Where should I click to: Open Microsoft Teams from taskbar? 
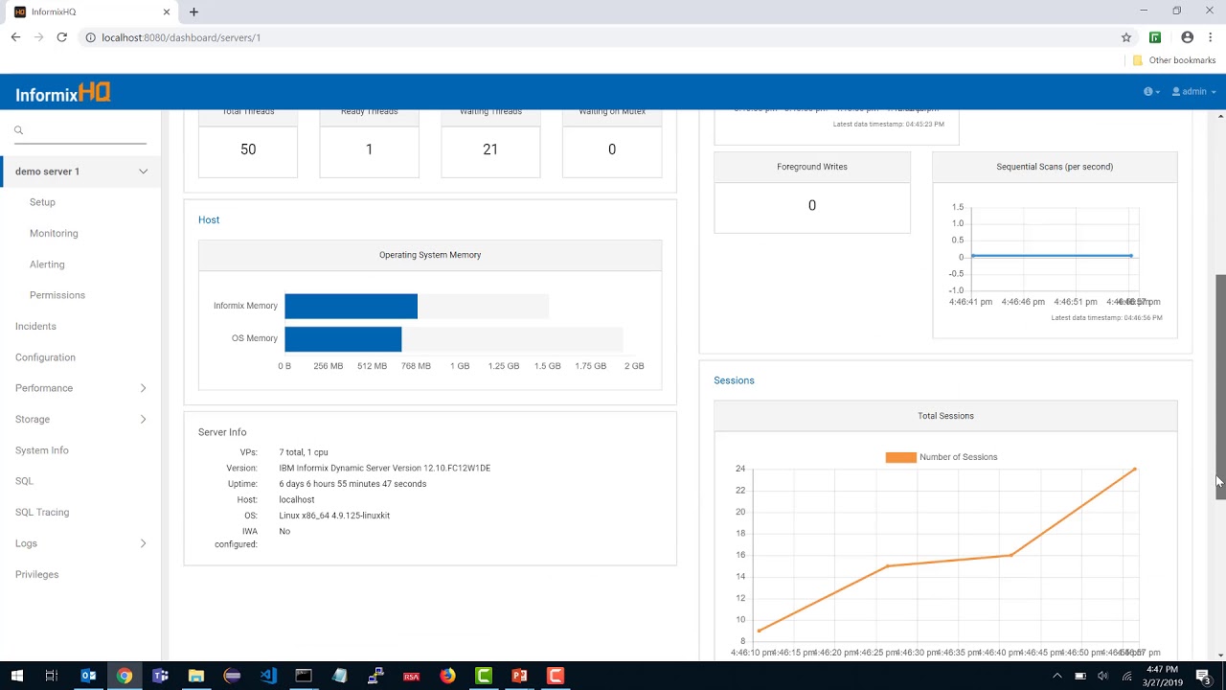pos(160,676)
